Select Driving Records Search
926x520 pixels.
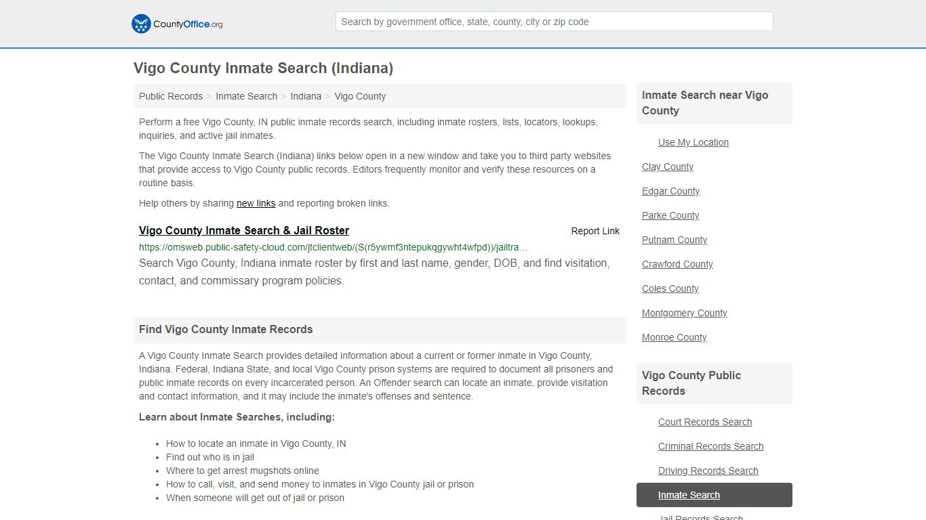coord(708,471)
